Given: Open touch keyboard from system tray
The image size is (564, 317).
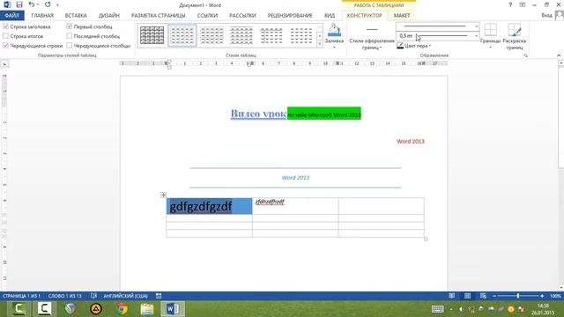Looking at the screenshot, I should coord(437,309).
